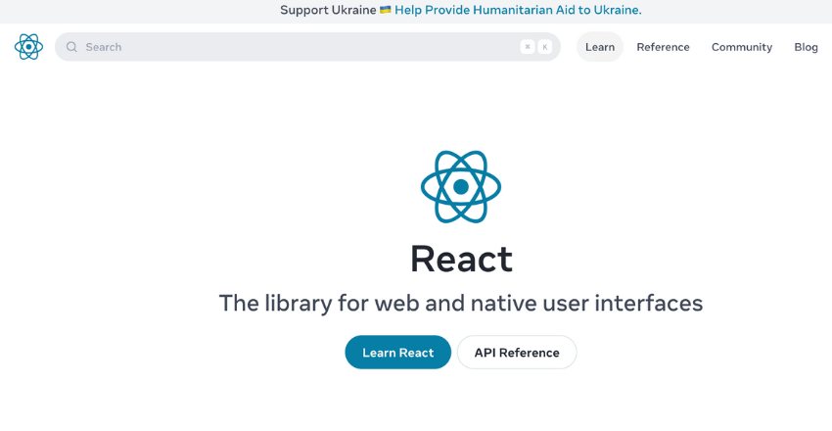Click the Support Ukraine banner text
Image resolution: width=832 pixels, height=431 pixels.
(328, 10)
